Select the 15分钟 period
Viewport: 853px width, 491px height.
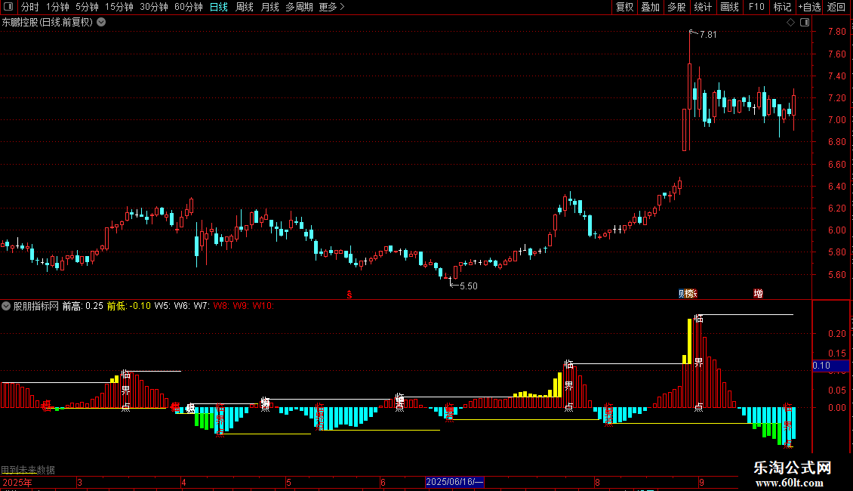click(119, 7)
